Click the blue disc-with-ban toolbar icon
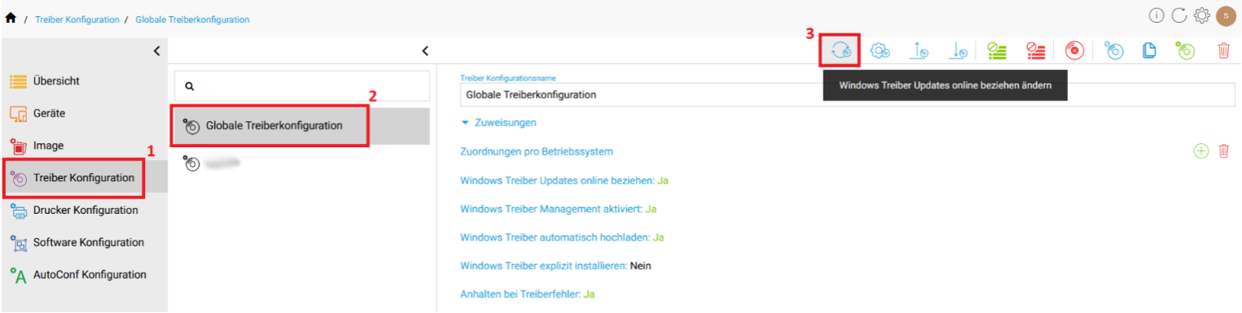The height and width of the screenshot is (313, 1242). click(1113, 50)
